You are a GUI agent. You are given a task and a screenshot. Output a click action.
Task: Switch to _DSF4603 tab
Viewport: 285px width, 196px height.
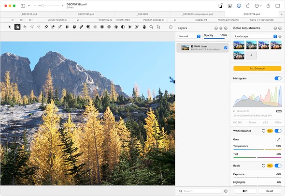(142, 14)
